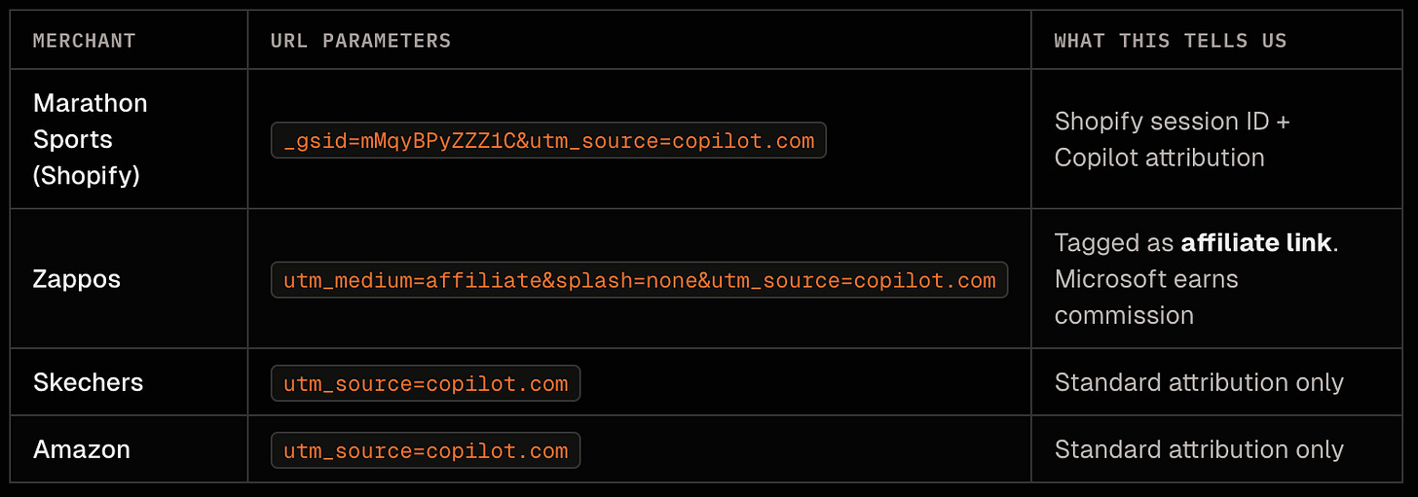Screen dimensions: 1418x497
Task: Click the bold 'affiliate link' text
Action: [1256, 242]
